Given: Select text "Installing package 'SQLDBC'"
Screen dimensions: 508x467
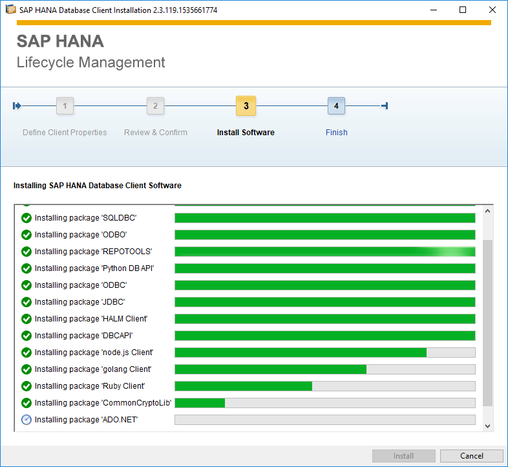Looking at the screenshot, I should point(85,218).
